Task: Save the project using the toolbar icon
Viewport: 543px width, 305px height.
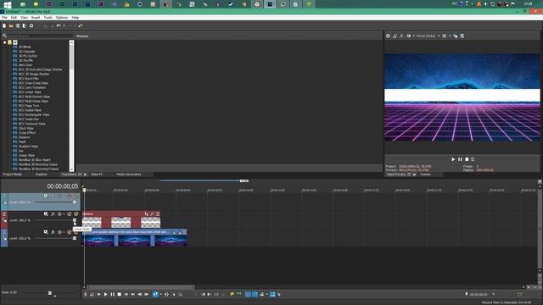Action: (18, 25)
